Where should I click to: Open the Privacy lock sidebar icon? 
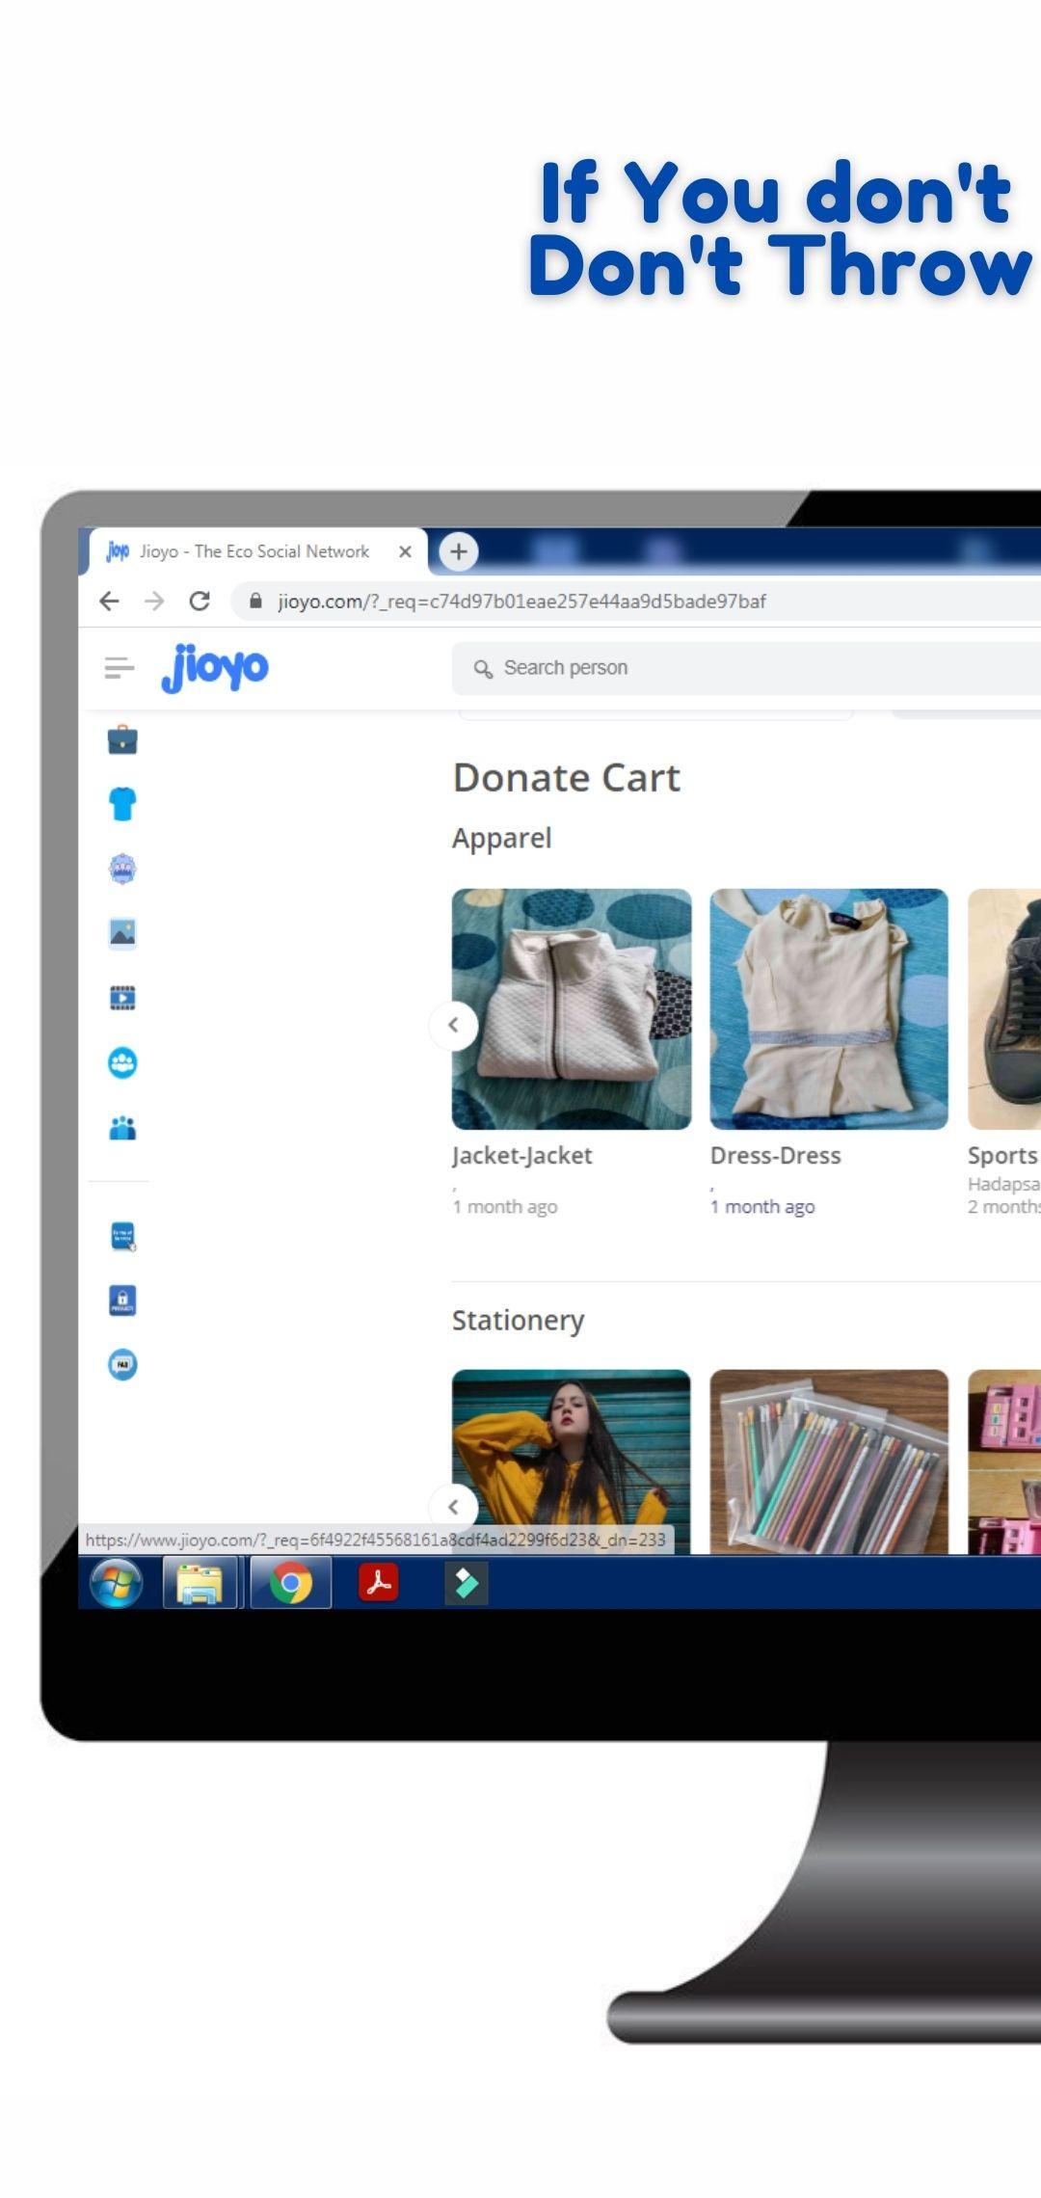point(122,1300)
